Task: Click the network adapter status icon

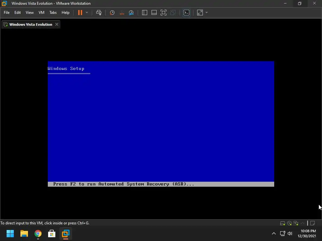Action: point(296,223)
